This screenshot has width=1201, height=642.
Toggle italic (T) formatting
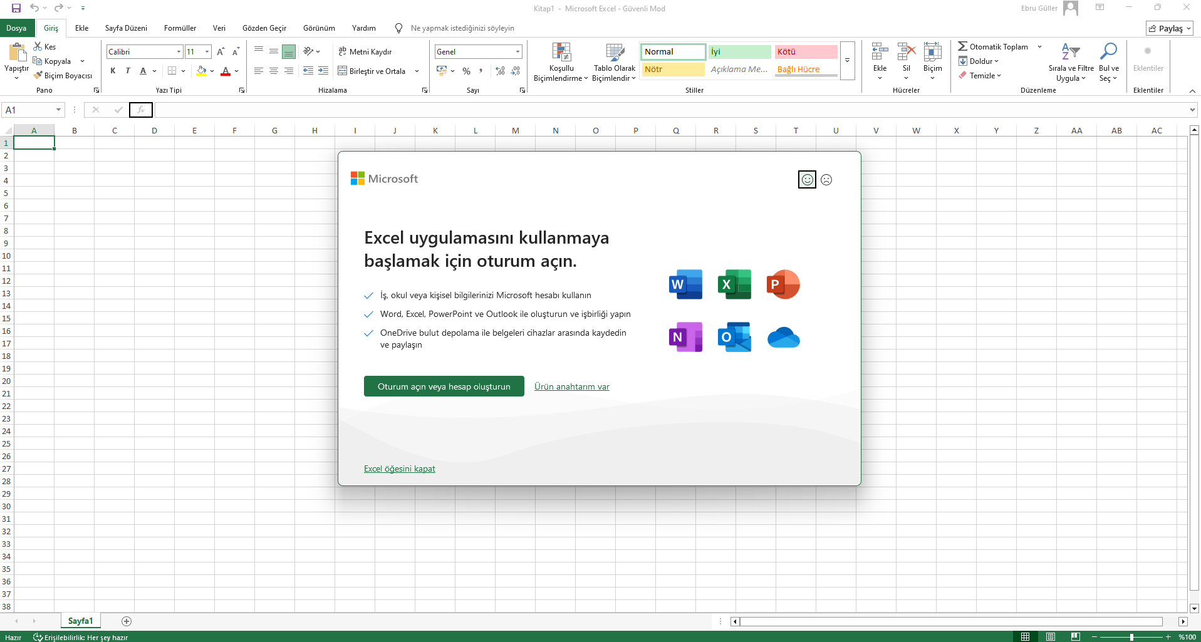pyautogui.click(x=128, y=71)
